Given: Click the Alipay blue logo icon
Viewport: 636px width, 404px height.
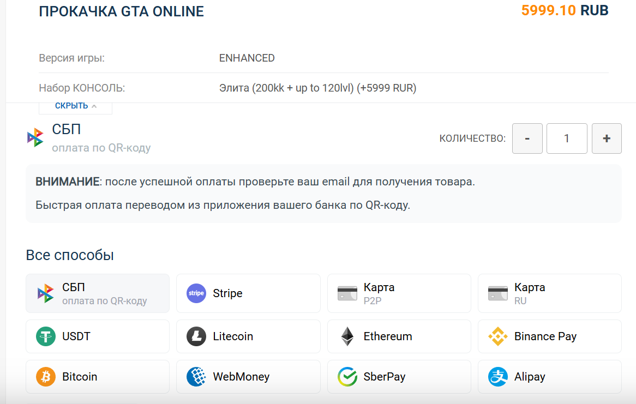Looking at the screenshot, I should pyautogui.click(x=497, y=376).
